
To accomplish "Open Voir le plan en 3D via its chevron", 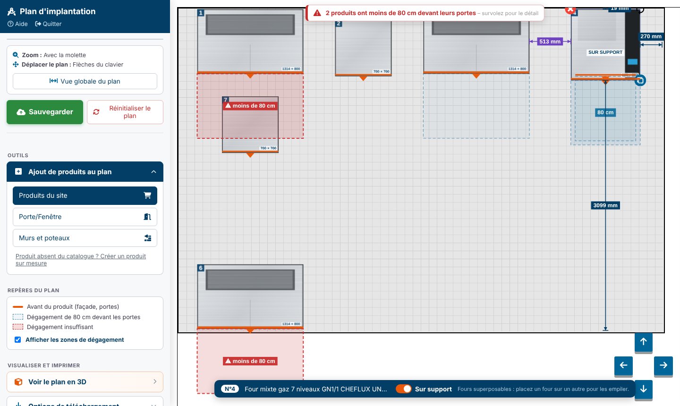I will pyautogui.click(x=155, y=382).
